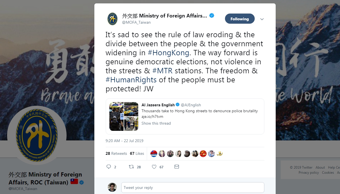The image size is (340, 194).
Task: Click your own avatar beside reply box
Action: click(112, 188)
